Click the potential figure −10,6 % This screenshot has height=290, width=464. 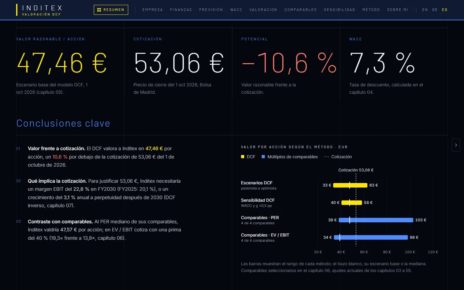click(x=289, y=63)
